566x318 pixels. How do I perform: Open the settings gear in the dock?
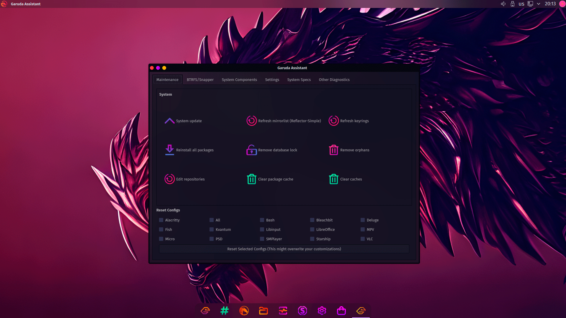coord(322,310)
